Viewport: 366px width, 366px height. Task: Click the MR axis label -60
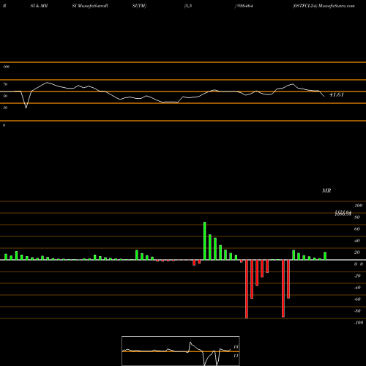357,299
